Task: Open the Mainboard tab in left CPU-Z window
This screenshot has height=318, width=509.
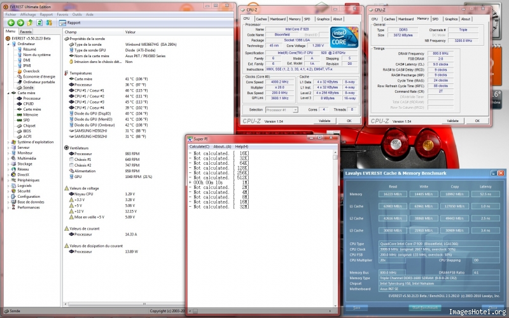Action: [277, 19]
